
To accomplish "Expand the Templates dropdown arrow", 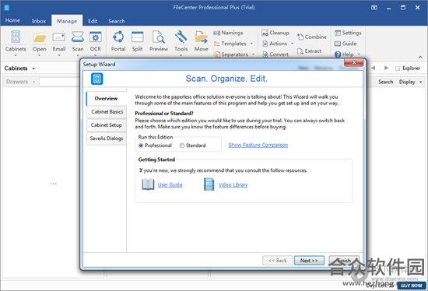I will [x=251, y=44].
